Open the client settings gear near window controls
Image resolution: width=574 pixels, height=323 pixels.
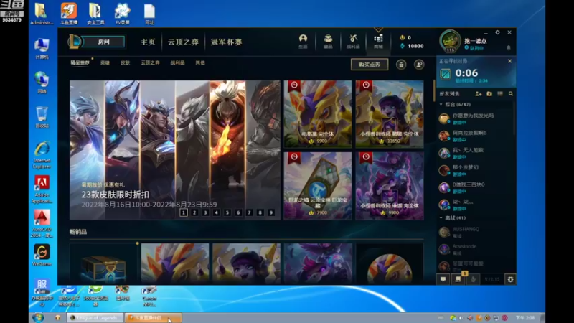click(x=497, y=32)
